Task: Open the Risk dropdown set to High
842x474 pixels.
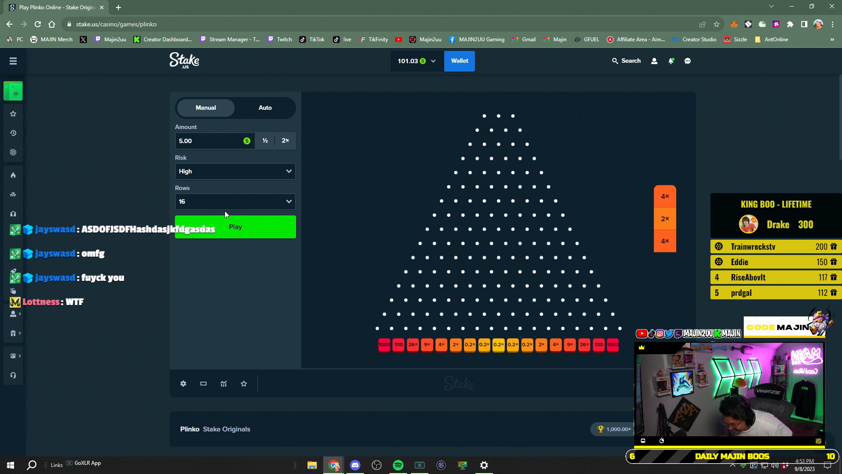Action: (x=235, y=172)
